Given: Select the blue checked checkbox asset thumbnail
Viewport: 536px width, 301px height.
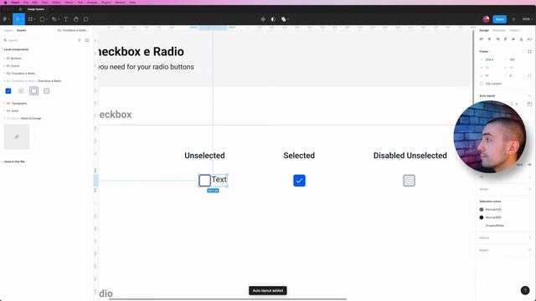Looking at the screenshot, I should (x=8, y=91).
